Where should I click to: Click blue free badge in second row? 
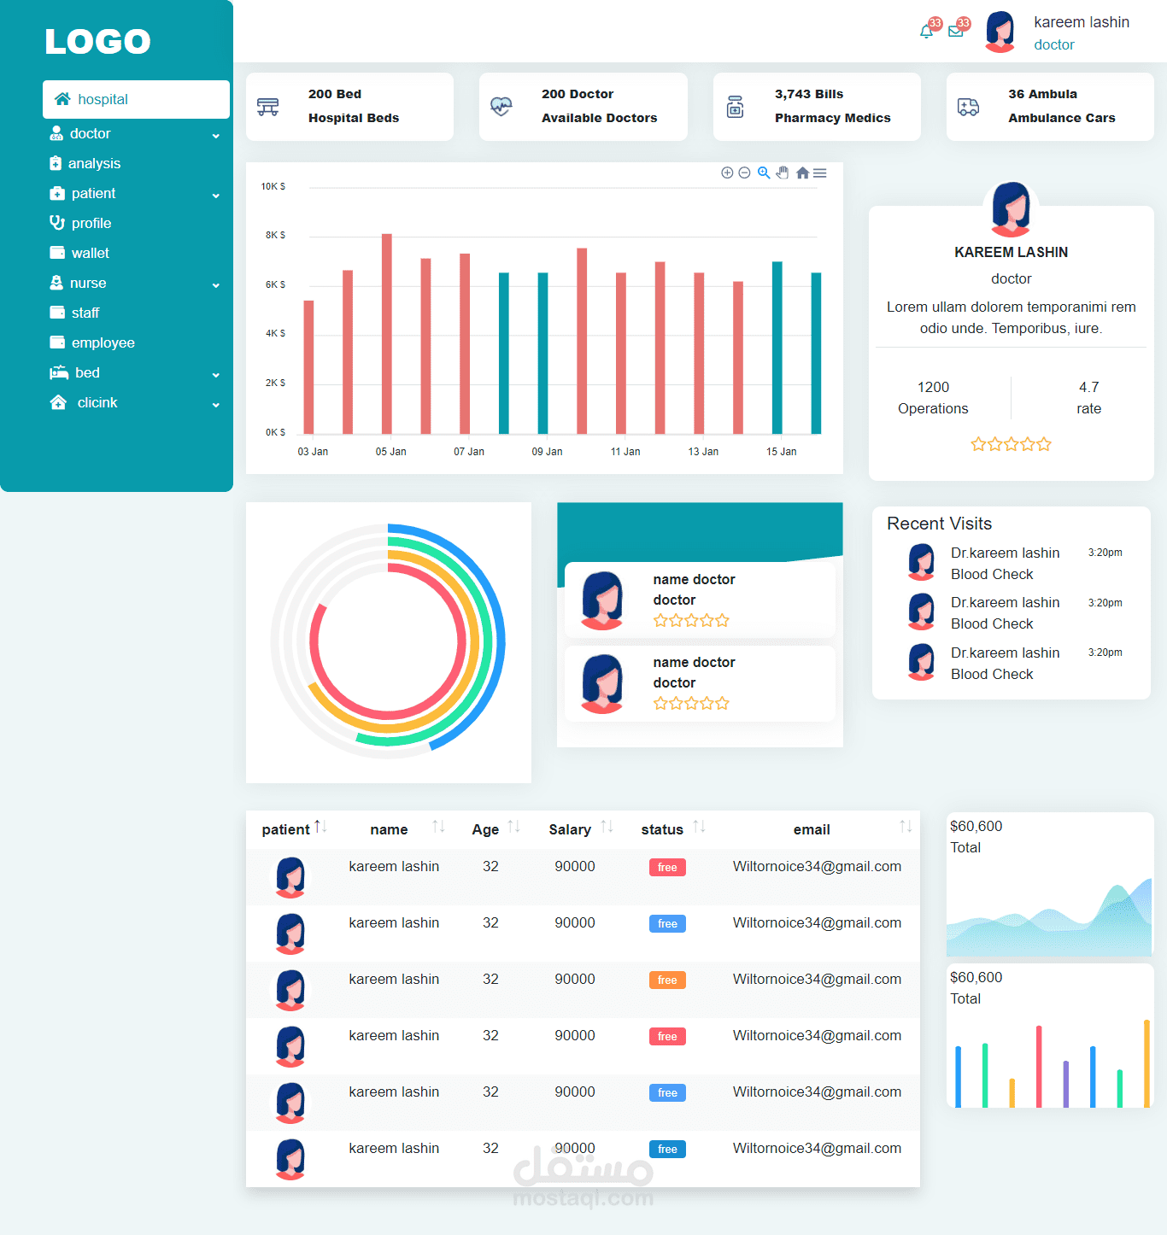[667, 923]
